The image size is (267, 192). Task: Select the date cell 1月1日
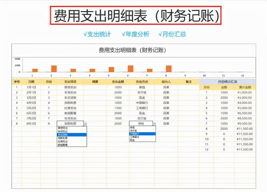31,87
